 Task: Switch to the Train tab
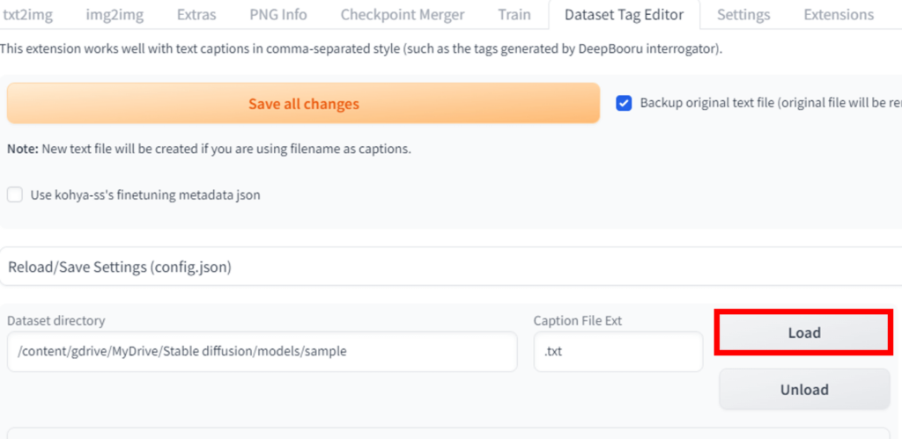coord(514,14)
